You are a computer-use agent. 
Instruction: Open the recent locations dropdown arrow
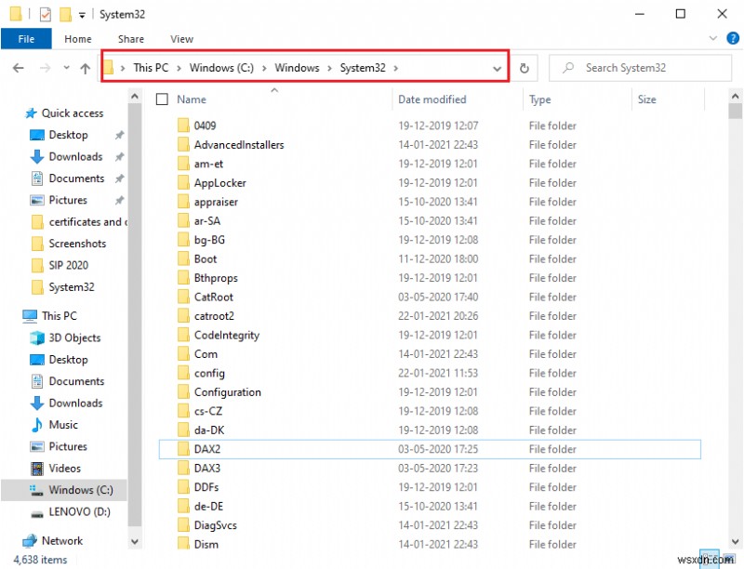[x=66, y=68]
